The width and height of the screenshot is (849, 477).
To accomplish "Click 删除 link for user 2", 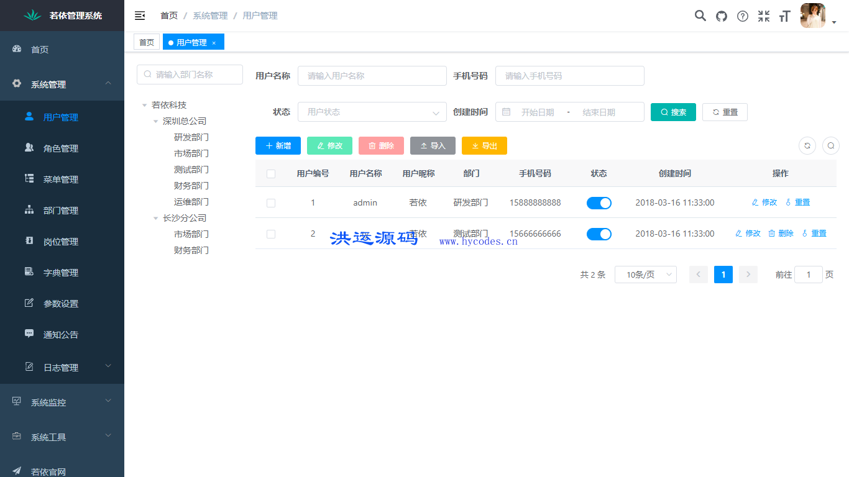I will coord(781,234).
